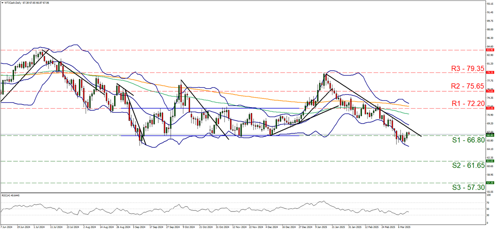Screen dimensions: 496x230
Task: Click the RSI(14) indicator label
Action: pyautogui.click(x=10, y=195)
